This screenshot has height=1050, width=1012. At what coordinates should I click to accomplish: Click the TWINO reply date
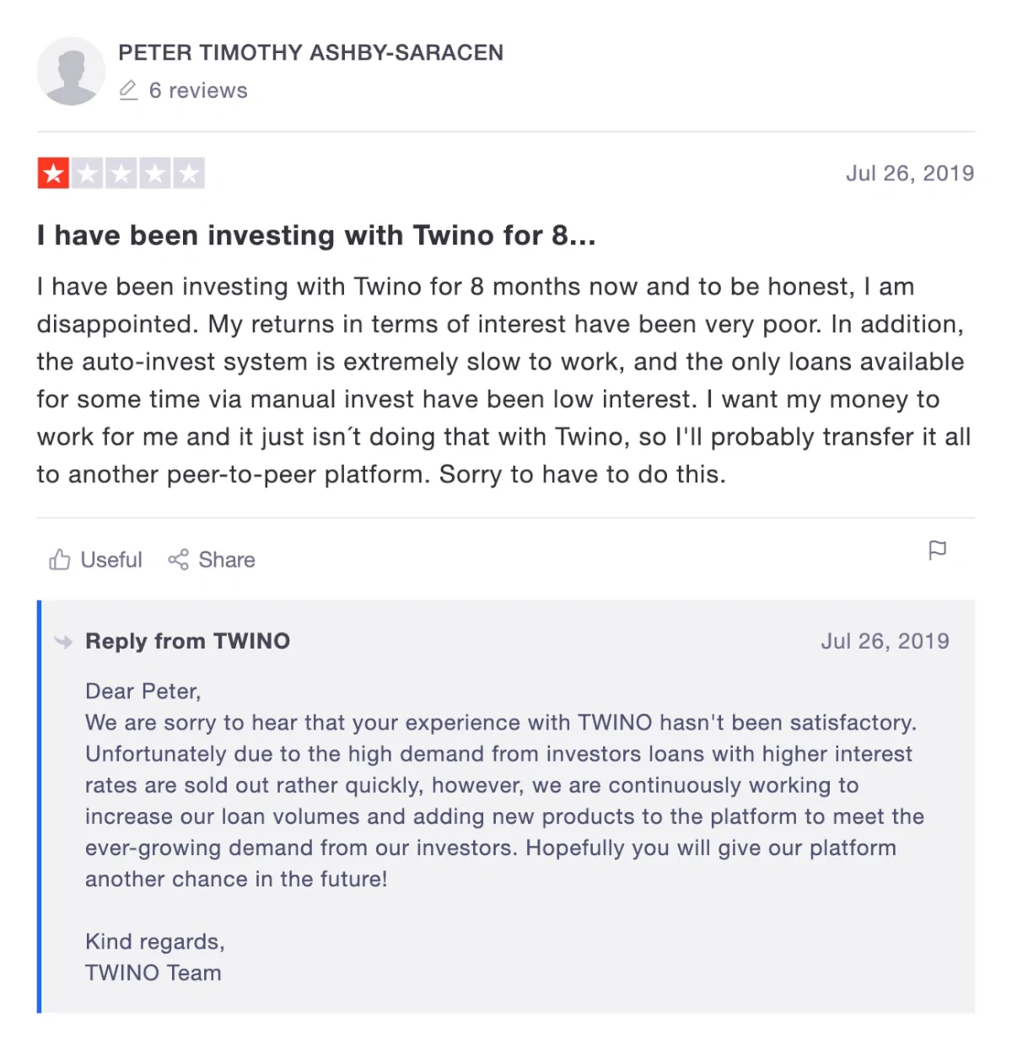click(885, 641)
